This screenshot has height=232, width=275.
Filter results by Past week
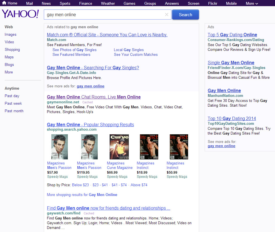(x=13, y=104)
